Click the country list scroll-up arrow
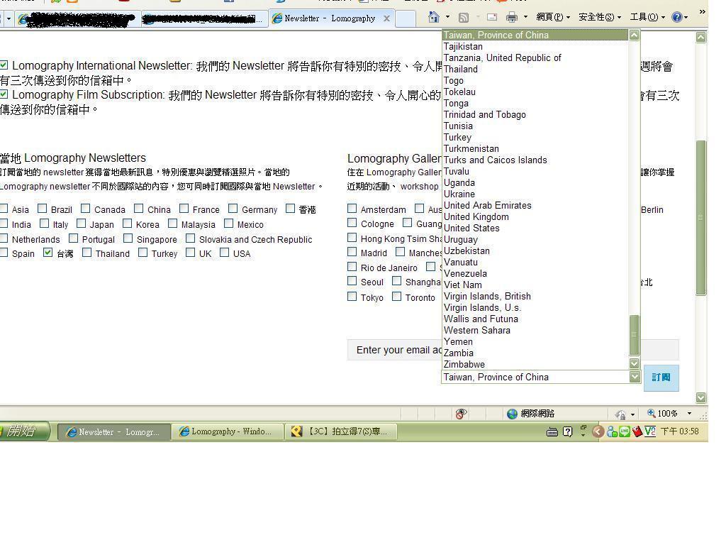 (635, 35)
